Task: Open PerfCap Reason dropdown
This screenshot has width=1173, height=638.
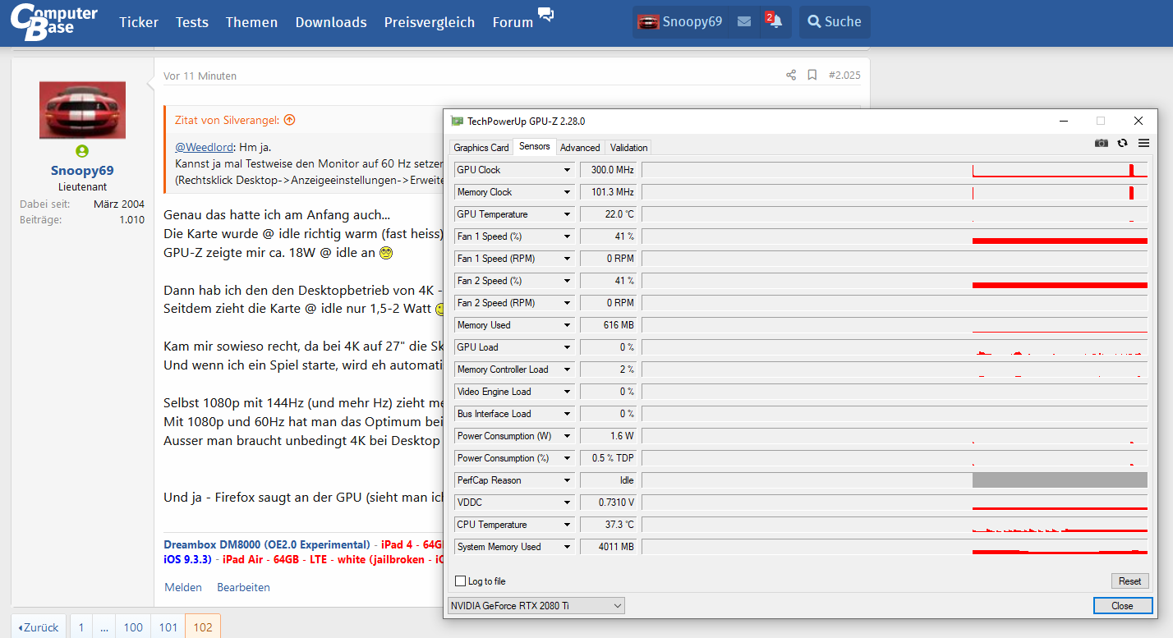Action: pos(567,480)
